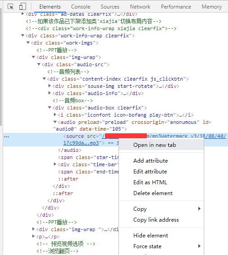This screenshot has height=255, width=228.
Task: Select the 音频列表 comment line
Action: coord(68,72)
